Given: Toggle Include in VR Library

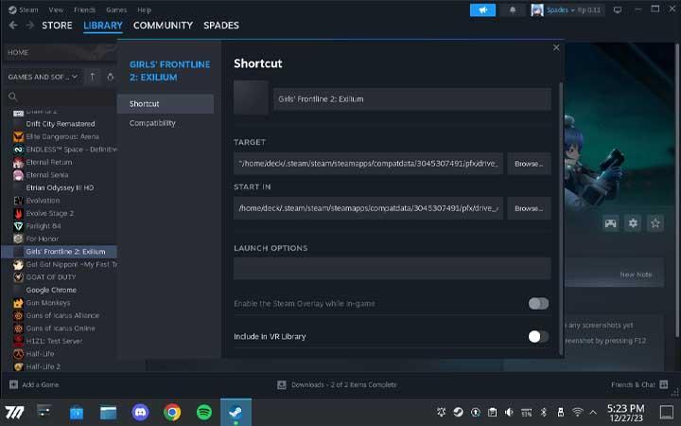Looking at the screenshot, I should pyautogui.click(x=538, y=336).
